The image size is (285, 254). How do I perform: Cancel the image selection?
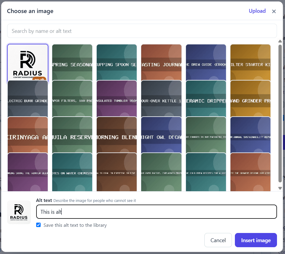(218, 240)
